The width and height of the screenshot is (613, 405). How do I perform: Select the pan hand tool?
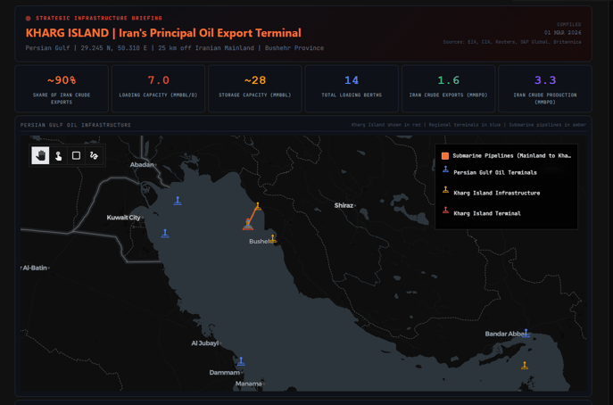[40, 155]
